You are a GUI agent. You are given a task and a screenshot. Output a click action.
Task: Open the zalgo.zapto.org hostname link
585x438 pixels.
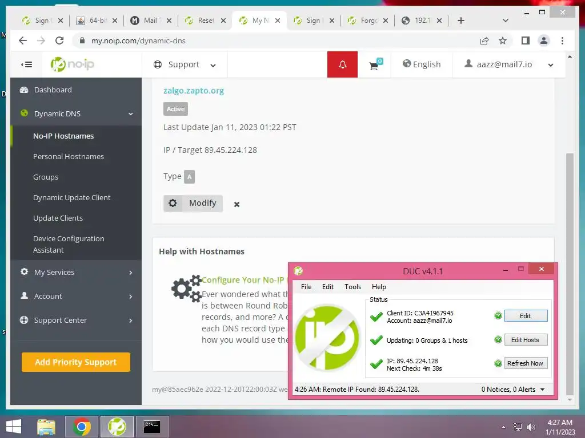193,91
